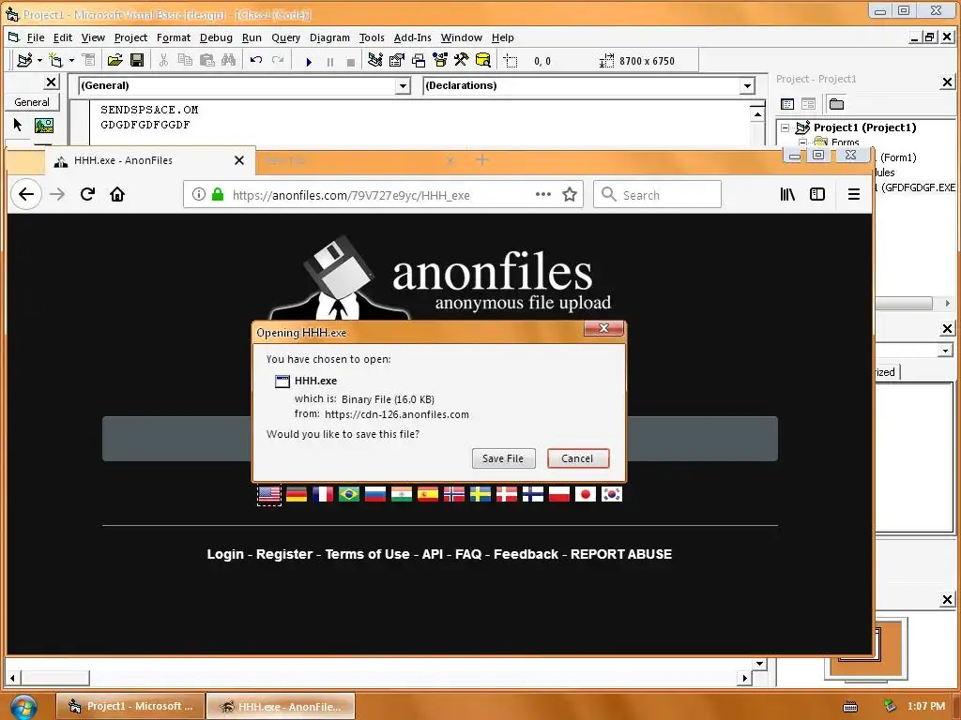This screenshot has height=720, width=961.
Task: Click the Find binoculars icon
Action: [229, 60]
